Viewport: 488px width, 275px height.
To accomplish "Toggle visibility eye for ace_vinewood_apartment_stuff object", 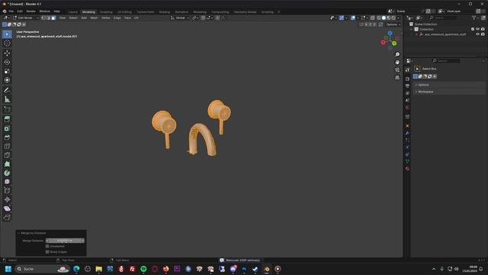I will pos(478,34).
